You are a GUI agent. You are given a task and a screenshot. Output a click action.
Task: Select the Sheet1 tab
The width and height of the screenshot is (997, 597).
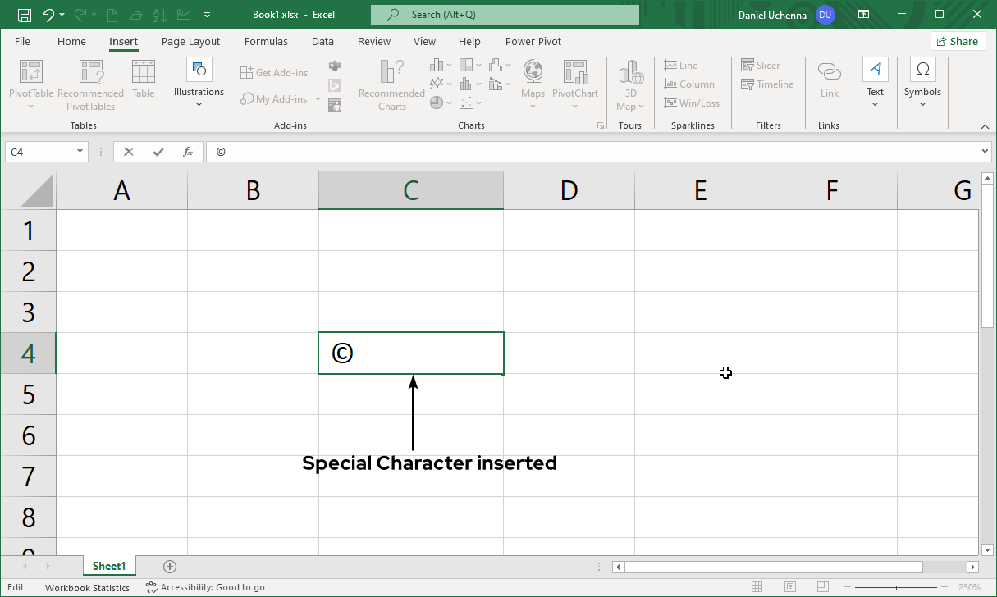pyautogui.click(x=109, y=566)
